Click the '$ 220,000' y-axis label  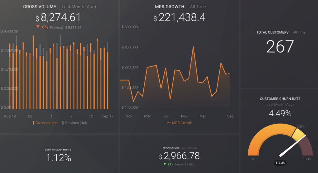tap(130, 67)
